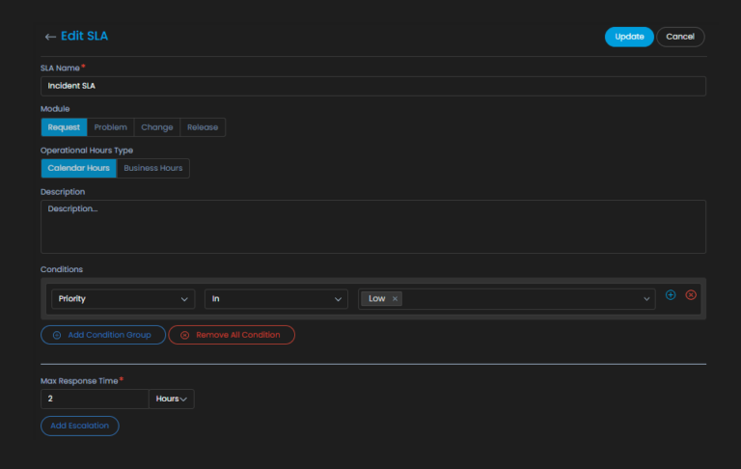The width and height of the screenshot is (741, 469).
Task: Open the Hours unit dropdown
Action: point(171,399)
